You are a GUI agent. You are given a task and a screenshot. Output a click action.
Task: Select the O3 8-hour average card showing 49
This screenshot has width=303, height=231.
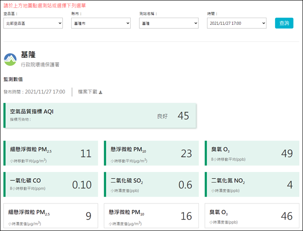tap(252, 153)
